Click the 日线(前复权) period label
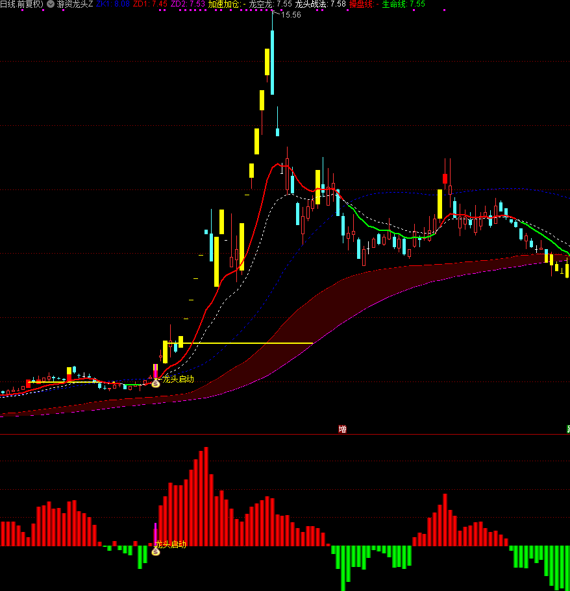Image resolution: width=570 pixels, height=591 pixels. coord(21,4)
